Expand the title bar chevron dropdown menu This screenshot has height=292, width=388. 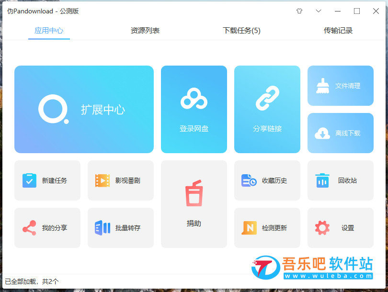[x=319, y=11]
